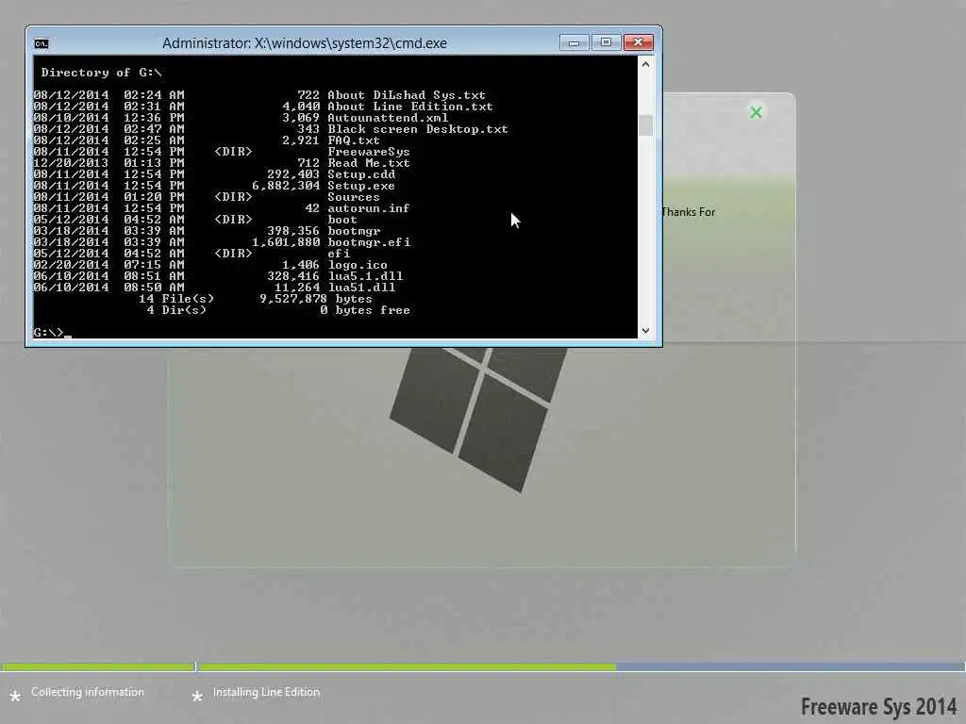Click the G:\> command prompt line

click(53, 333)
